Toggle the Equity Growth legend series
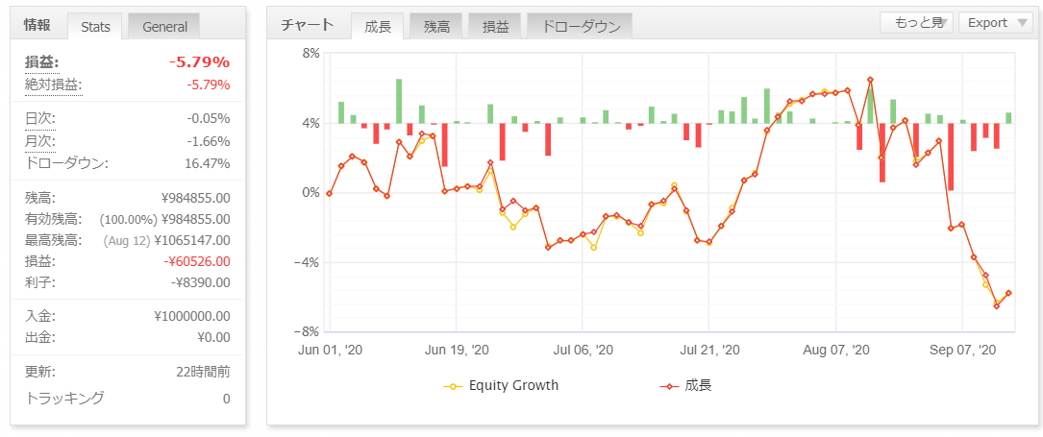The image size is (1043, 437). coord(501,385)
